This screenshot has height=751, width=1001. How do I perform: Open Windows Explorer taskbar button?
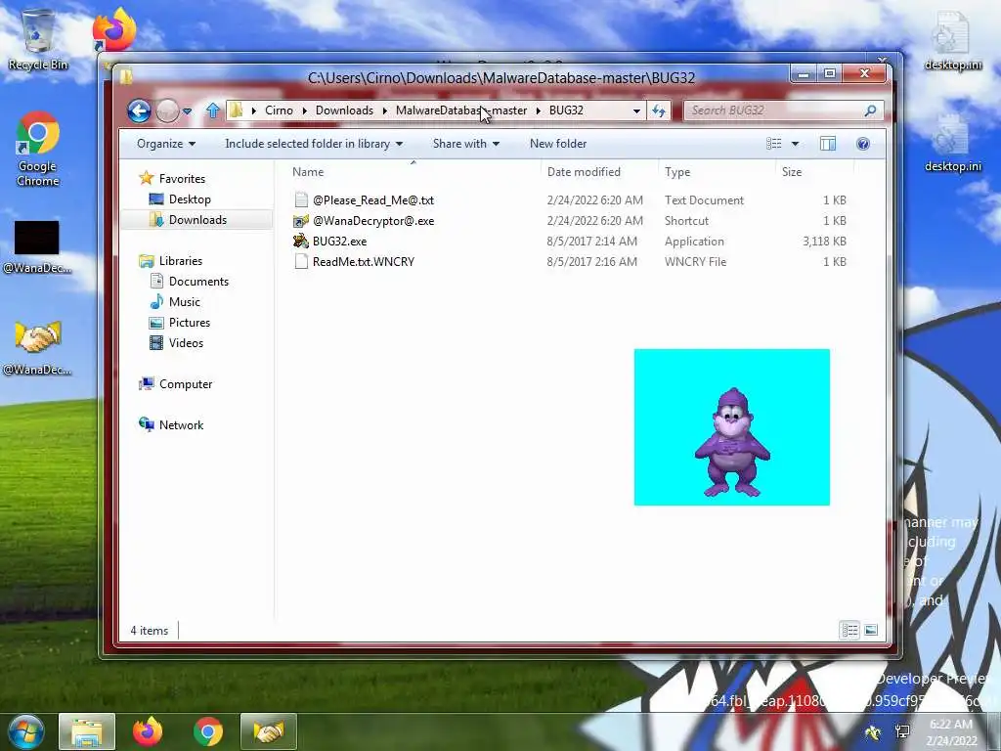(x=87, y=731)
